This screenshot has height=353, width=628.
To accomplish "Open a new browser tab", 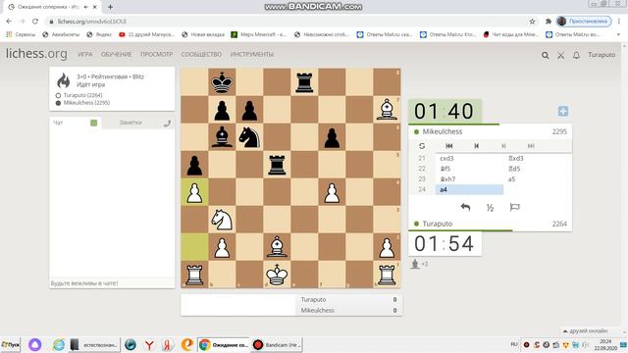I will pos(110,7).
